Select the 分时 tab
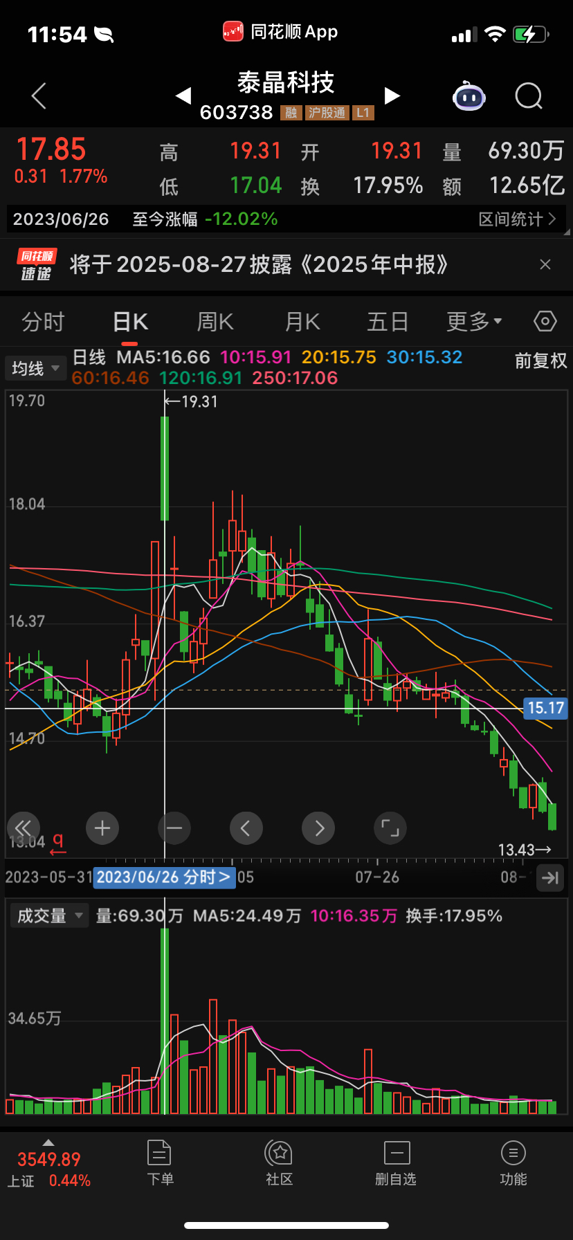The image size is (573, 1240). [43, 322]
